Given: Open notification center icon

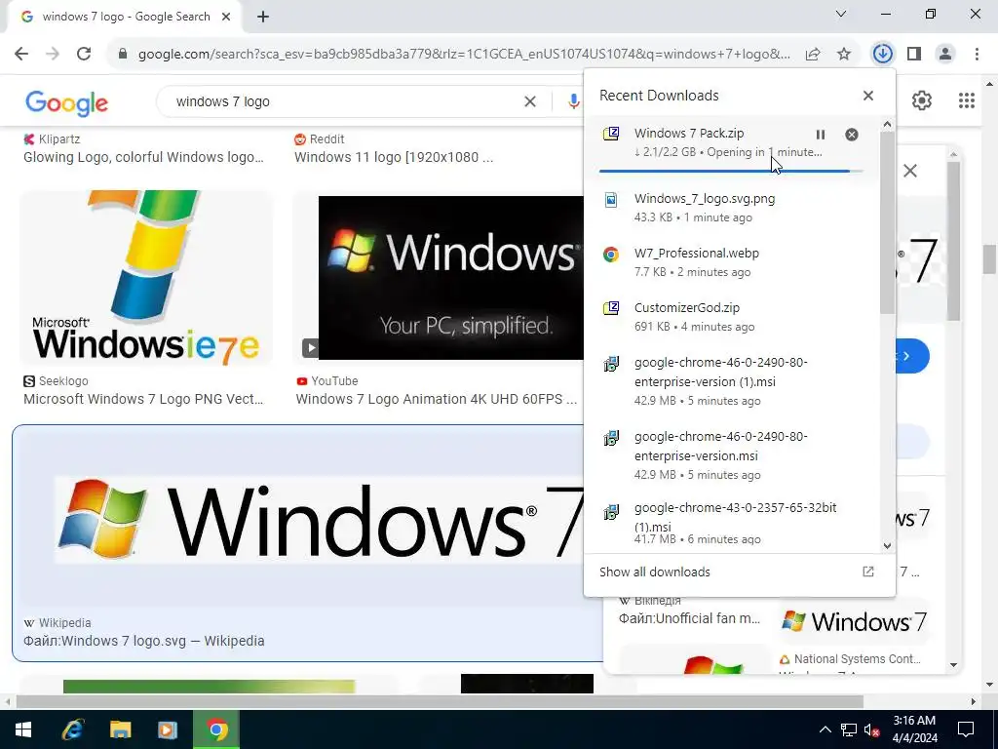Looking at the screenshot, I should click(x=966, y=729).
